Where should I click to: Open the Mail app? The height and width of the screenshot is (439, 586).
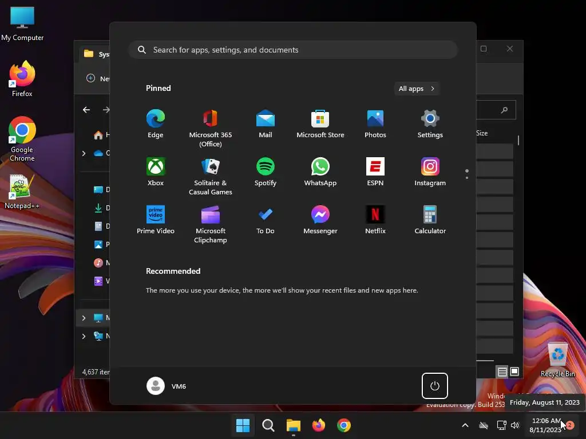(x=266, y=124)
